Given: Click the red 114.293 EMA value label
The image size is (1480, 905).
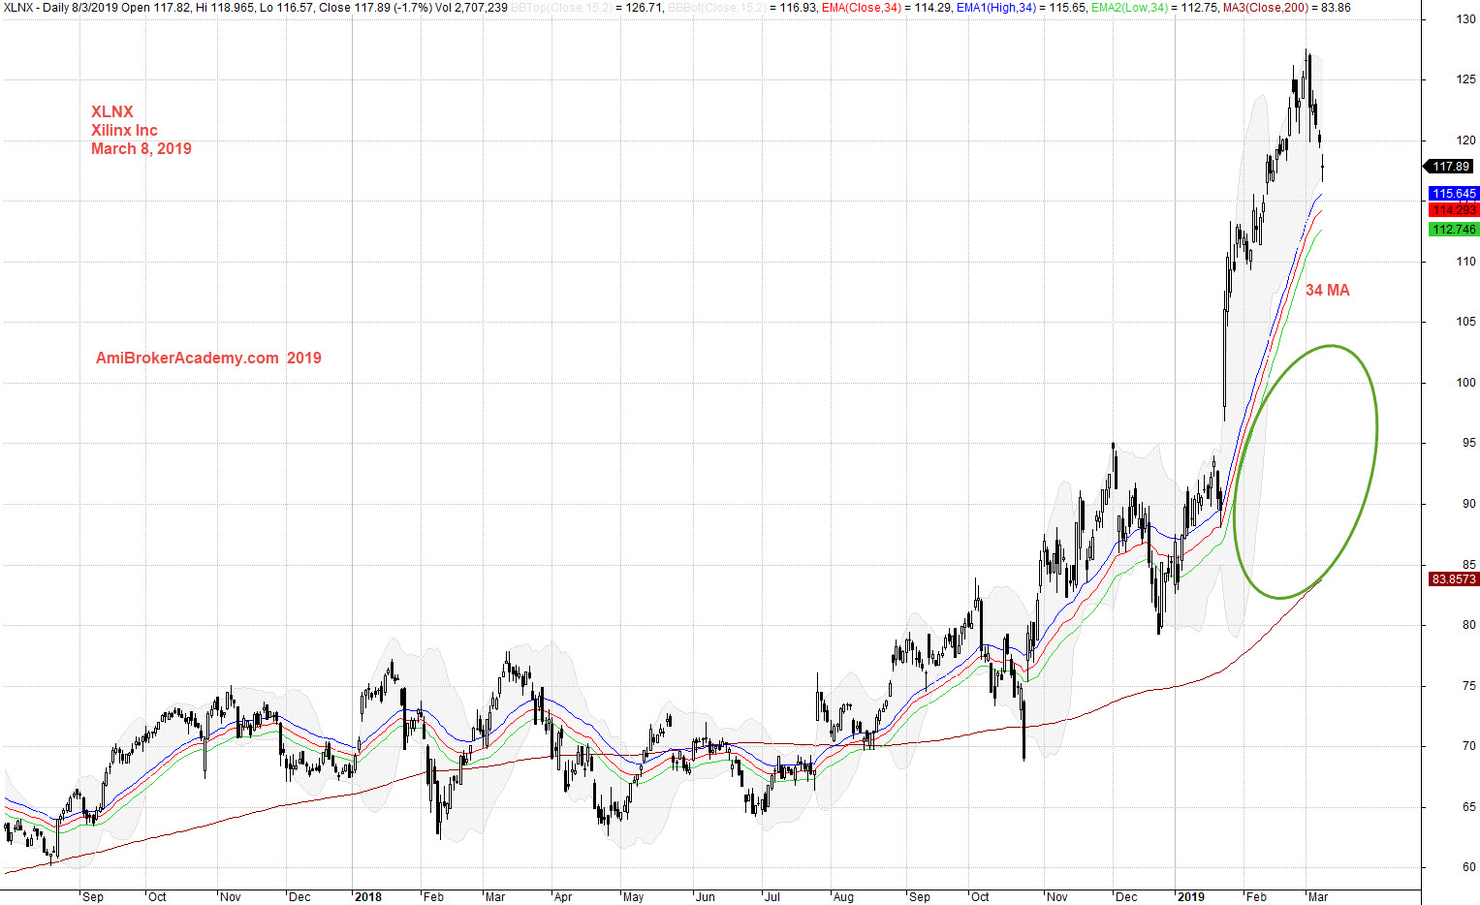Looking at the screenshot, I should pos(1453,209).
